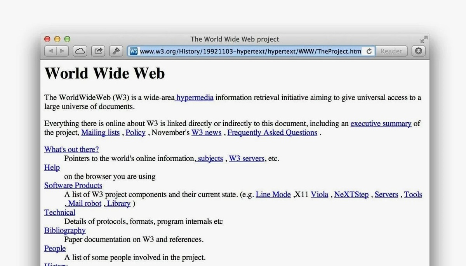Screen dimensions: 466x266
Task: Click the Share toolbar icon
Action: 98,51
